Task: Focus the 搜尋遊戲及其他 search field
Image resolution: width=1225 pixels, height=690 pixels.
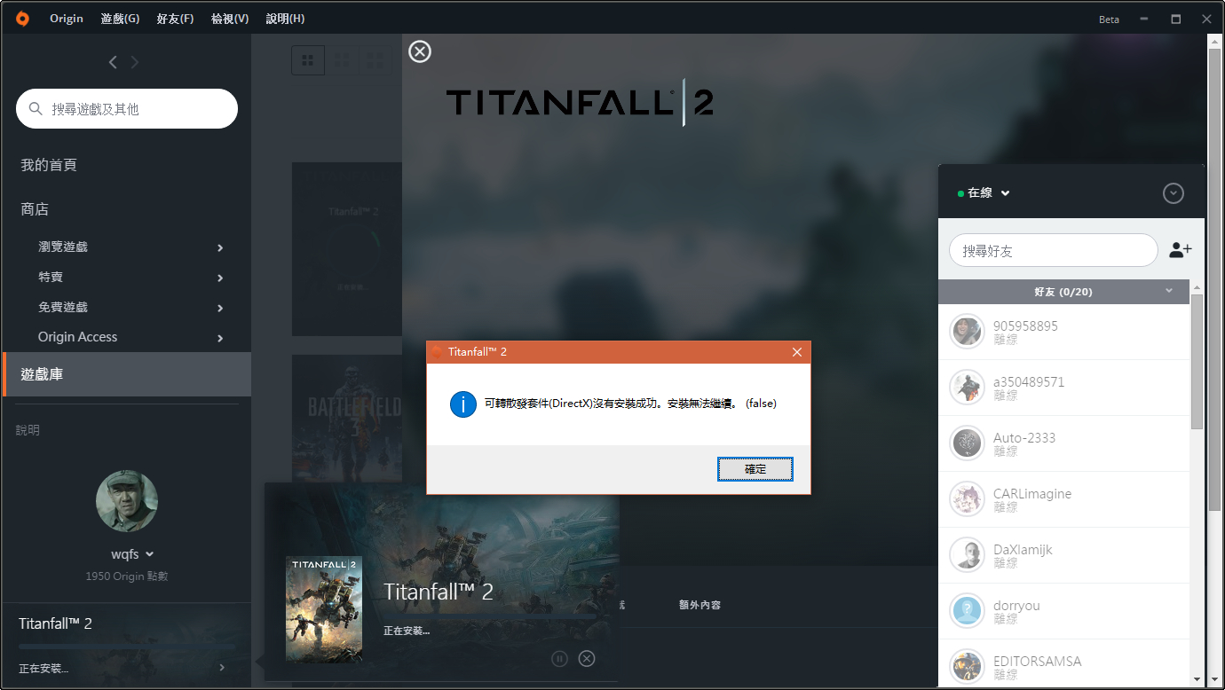Action: click(x=127, y=109)
